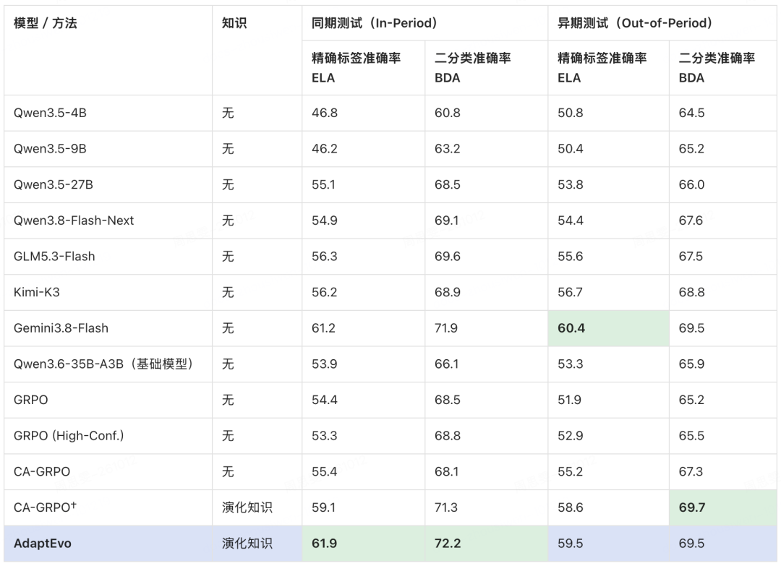Select 68.8 in the Kimi-K3 row

[x=691, y=292]
